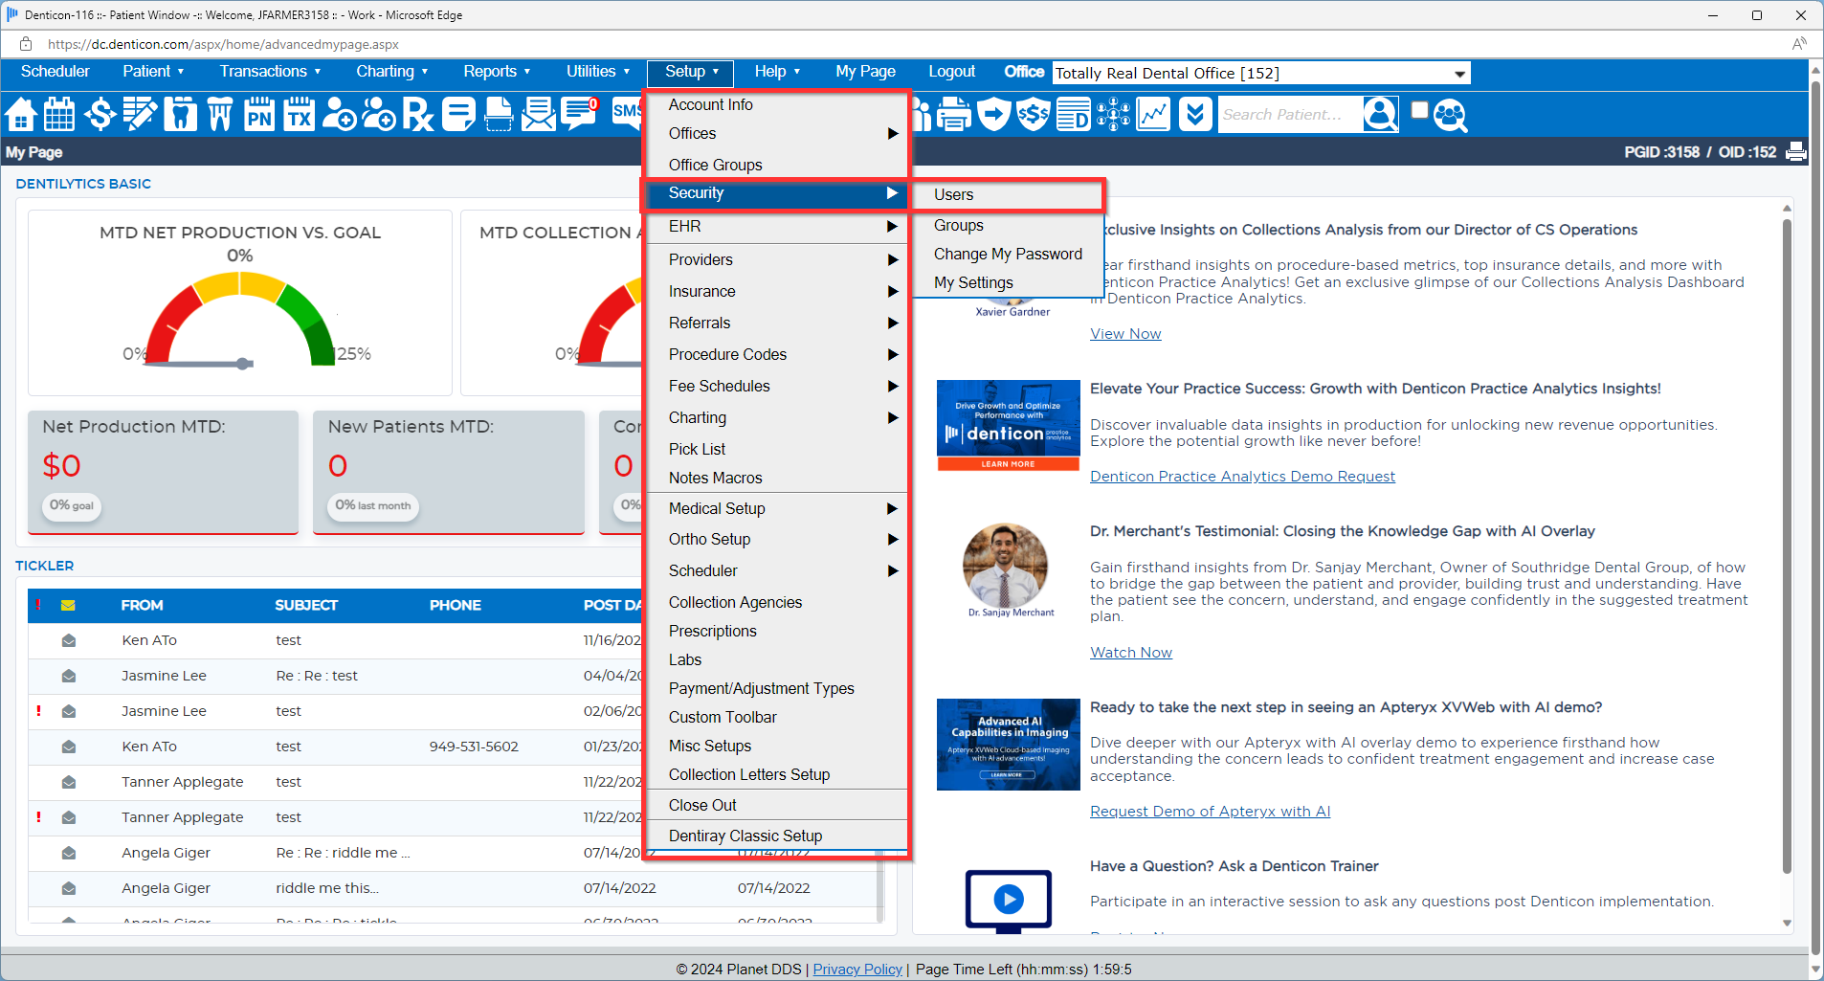
Task: Open the document D list icon
Action: tap(1074, 115)
